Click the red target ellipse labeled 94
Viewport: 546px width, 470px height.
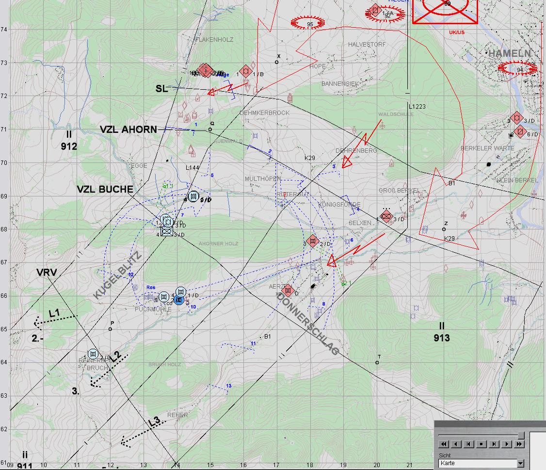[519, 69]
